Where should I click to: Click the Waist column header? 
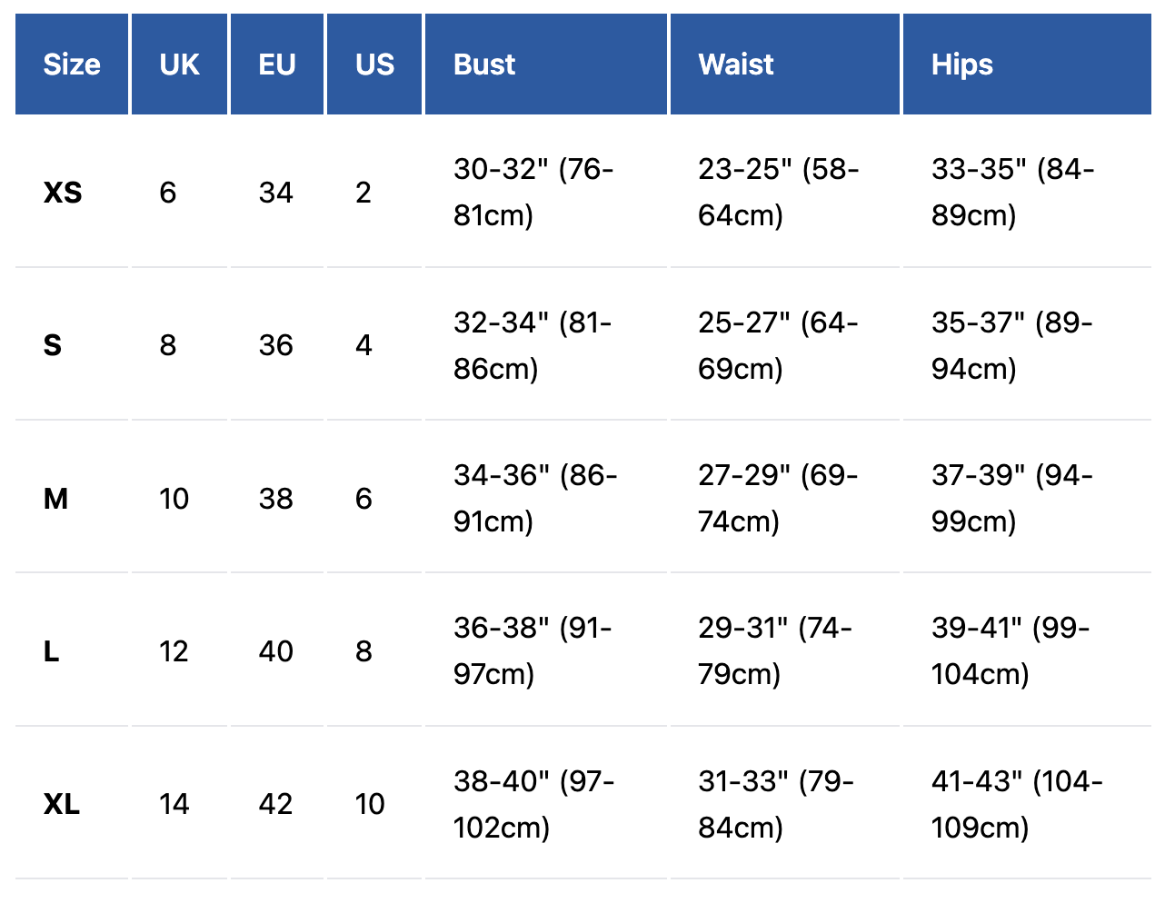736,64
